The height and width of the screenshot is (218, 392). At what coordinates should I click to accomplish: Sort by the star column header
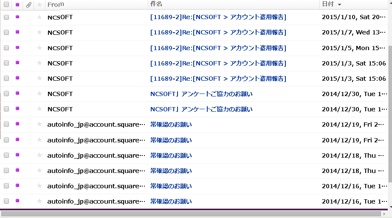39,5
